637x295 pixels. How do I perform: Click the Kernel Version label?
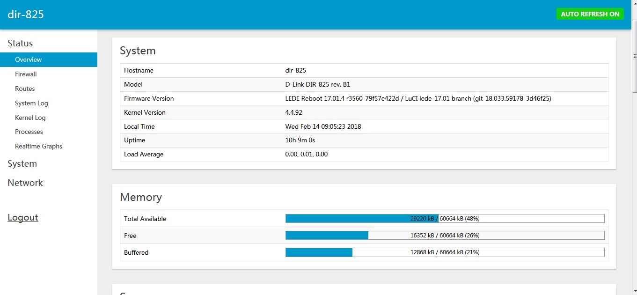145,112
